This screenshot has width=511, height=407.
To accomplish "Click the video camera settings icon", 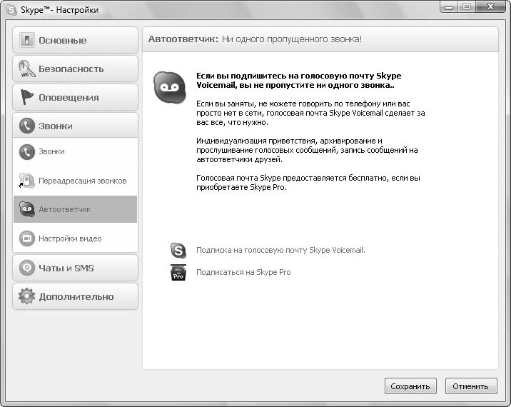I will pyautogui.click(x=26, y=238).
